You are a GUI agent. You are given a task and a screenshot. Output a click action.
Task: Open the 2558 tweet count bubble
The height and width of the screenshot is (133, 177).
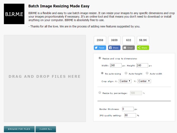click(x=100, y=40)
